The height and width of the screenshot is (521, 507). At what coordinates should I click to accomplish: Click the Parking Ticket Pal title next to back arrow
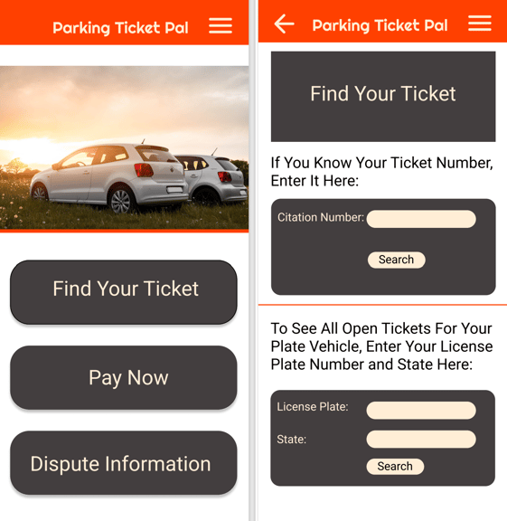coord(380,26)
